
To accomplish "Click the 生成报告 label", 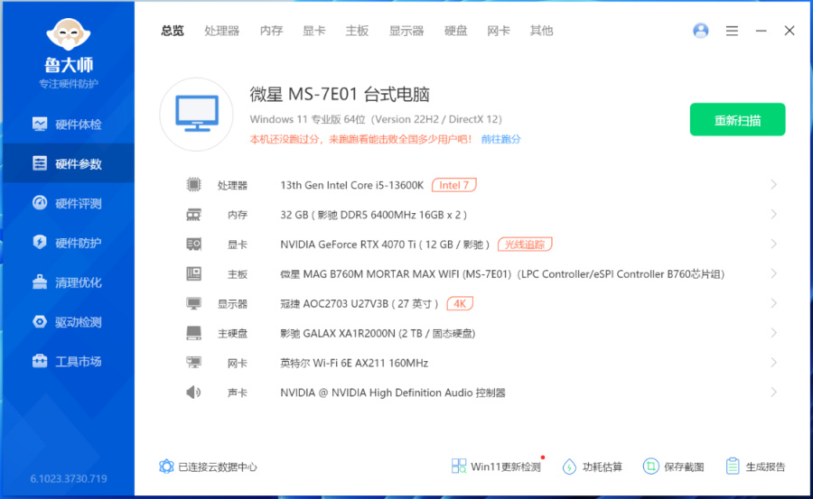I will 765,467.
